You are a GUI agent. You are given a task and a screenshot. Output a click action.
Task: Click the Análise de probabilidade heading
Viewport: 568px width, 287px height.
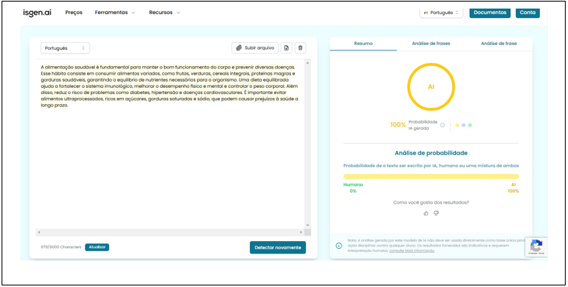click(431, 153)
